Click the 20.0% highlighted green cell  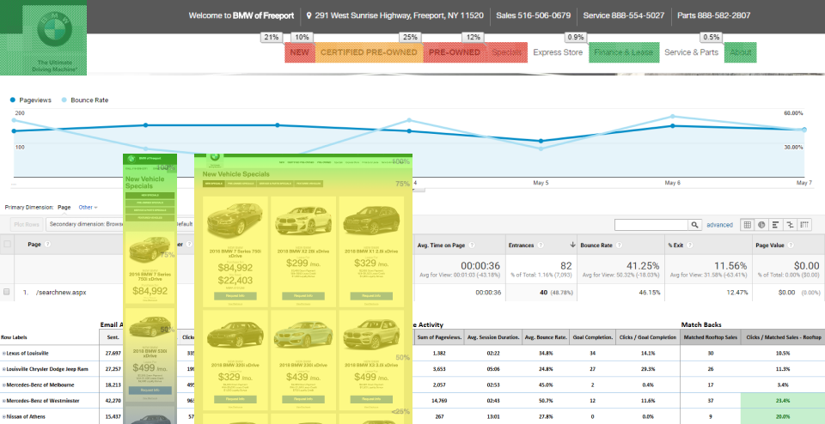782,416
